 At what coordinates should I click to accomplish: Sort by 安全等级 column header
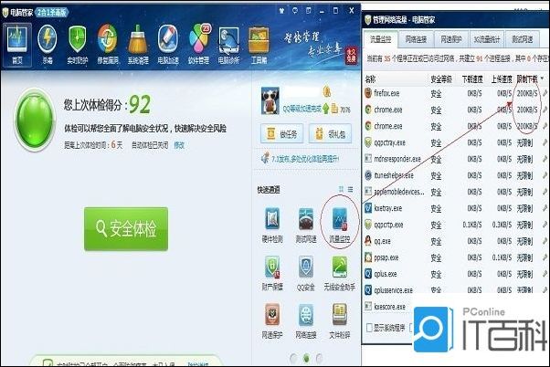pos(441,79)
